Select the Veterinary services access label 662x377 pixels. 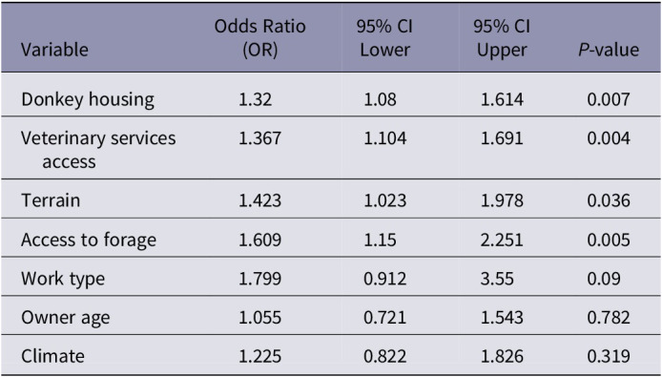(98, 150)
